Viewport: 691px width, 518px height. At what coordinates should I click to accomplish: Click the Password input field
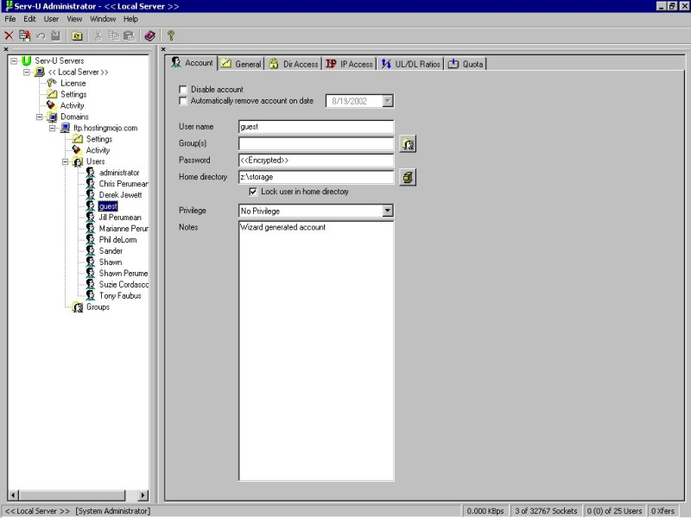[x=315, y=161]
